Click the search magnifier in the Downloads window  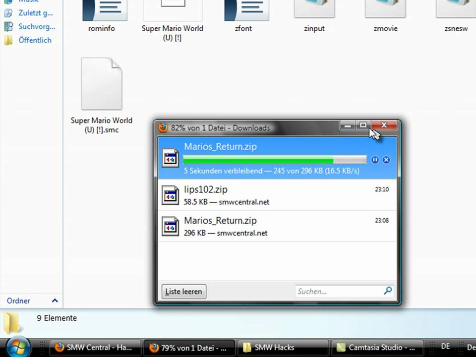pos(388,291)
